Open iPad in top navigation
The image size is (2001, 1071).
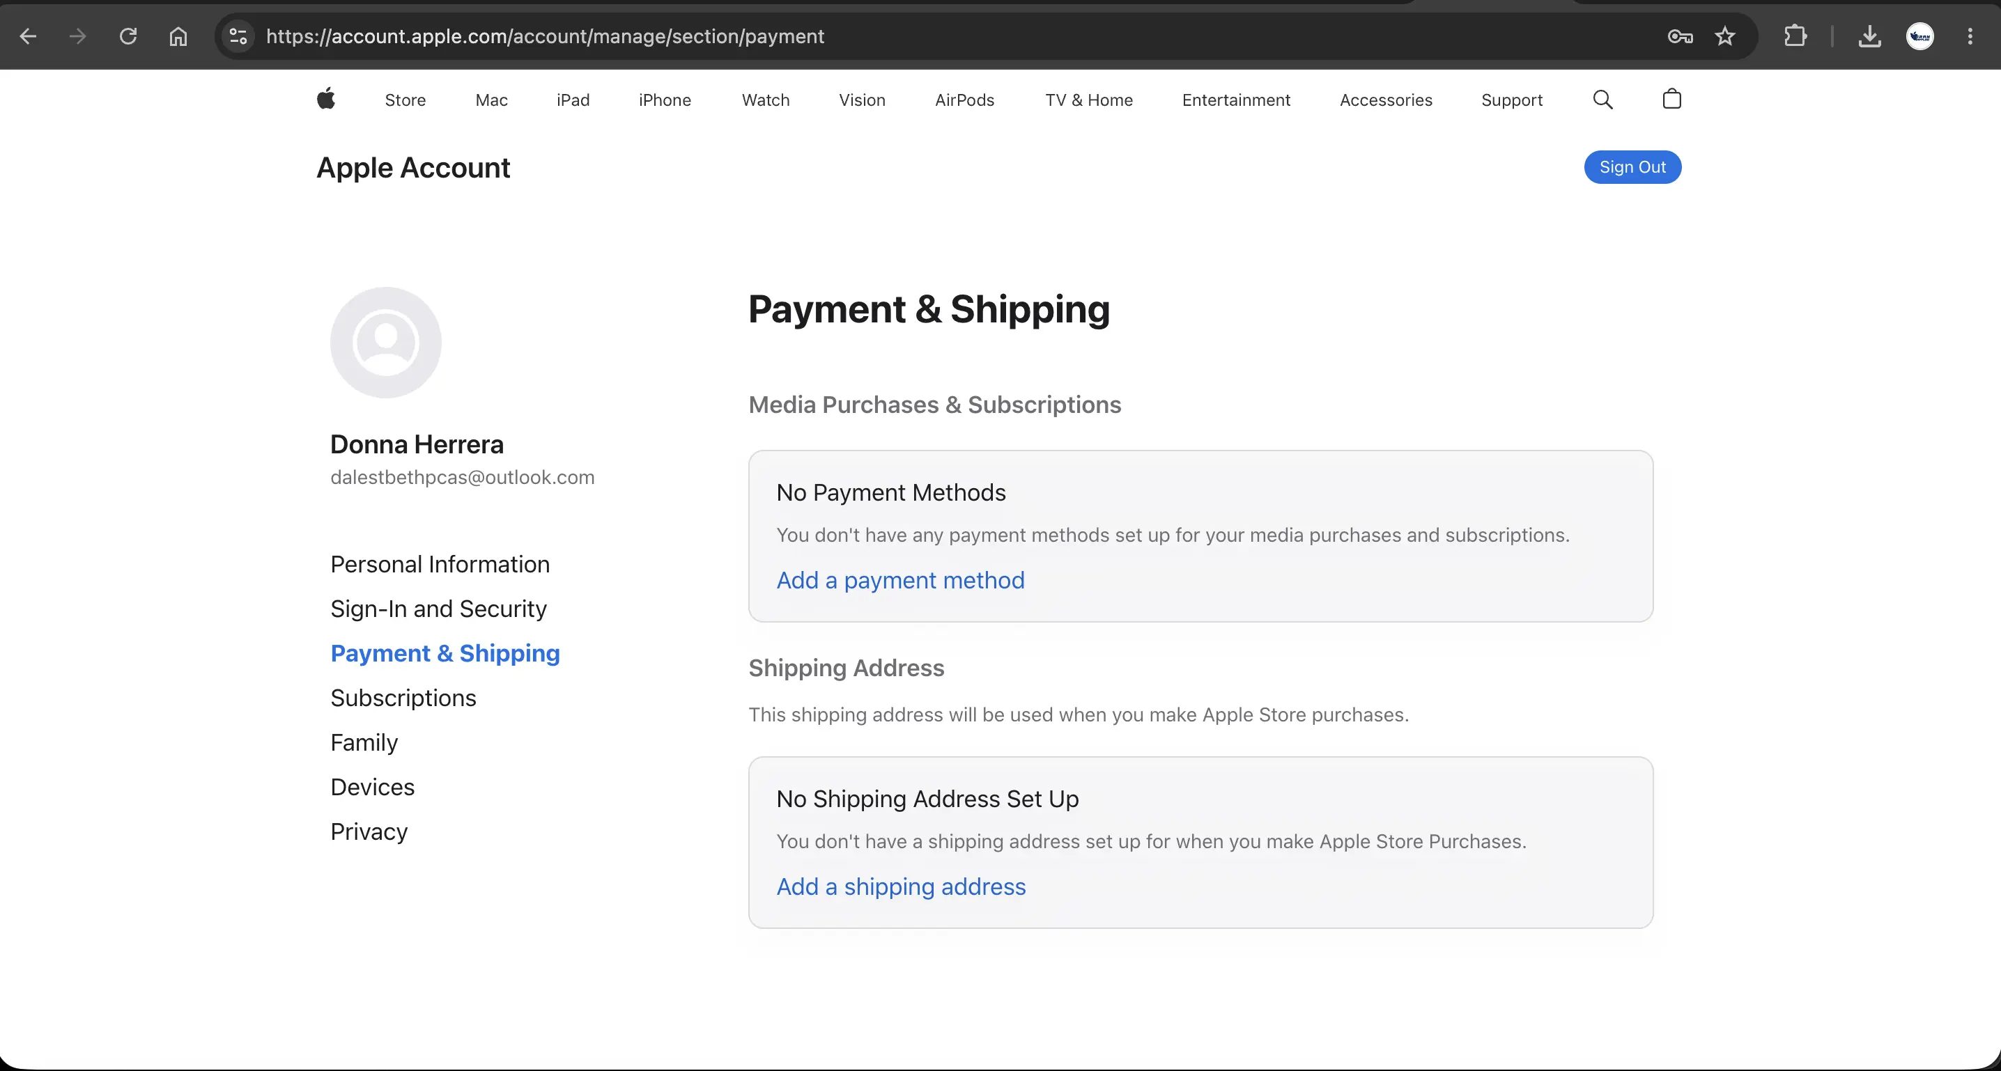573,100
